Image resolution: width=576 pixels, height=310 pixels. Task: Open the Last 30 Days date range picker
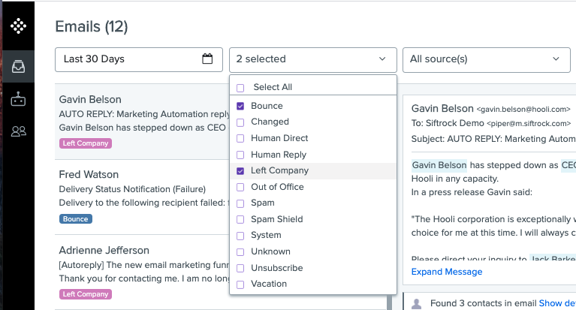139,59
